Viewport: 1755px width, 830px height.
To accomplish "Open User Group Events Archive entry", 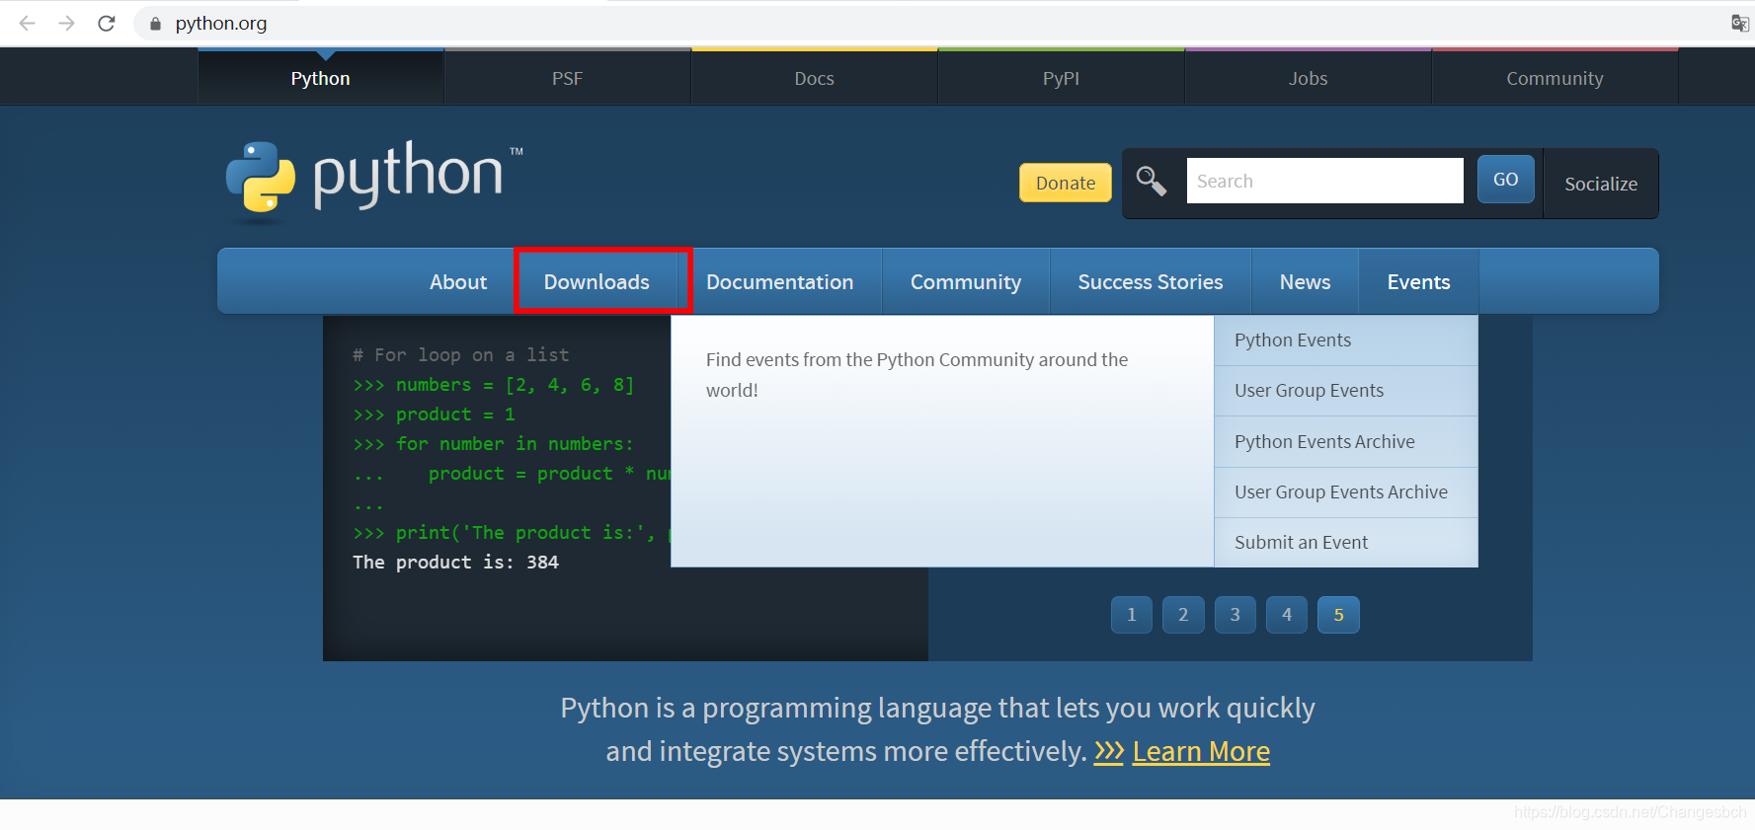I will (1345, 492).
